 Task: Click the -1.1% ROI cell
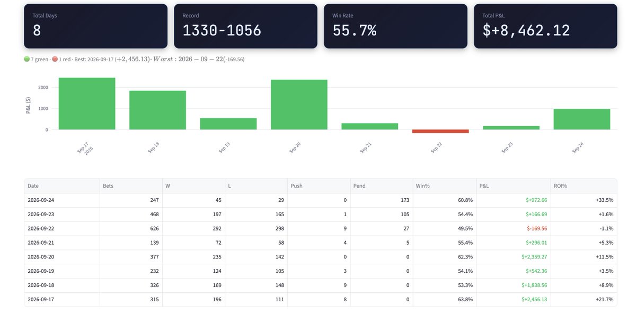(x=584, y=229)
